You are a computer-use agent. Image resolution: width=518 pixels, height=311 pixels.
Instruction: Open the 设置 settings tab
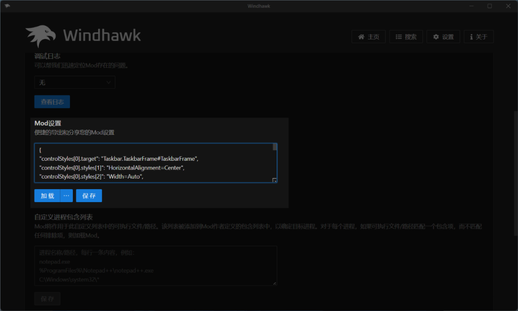[x=443, y=36]
